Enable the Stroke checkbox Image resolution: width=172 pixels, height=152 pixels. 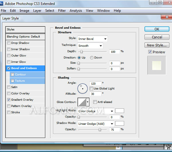click(x=9, y=112)
